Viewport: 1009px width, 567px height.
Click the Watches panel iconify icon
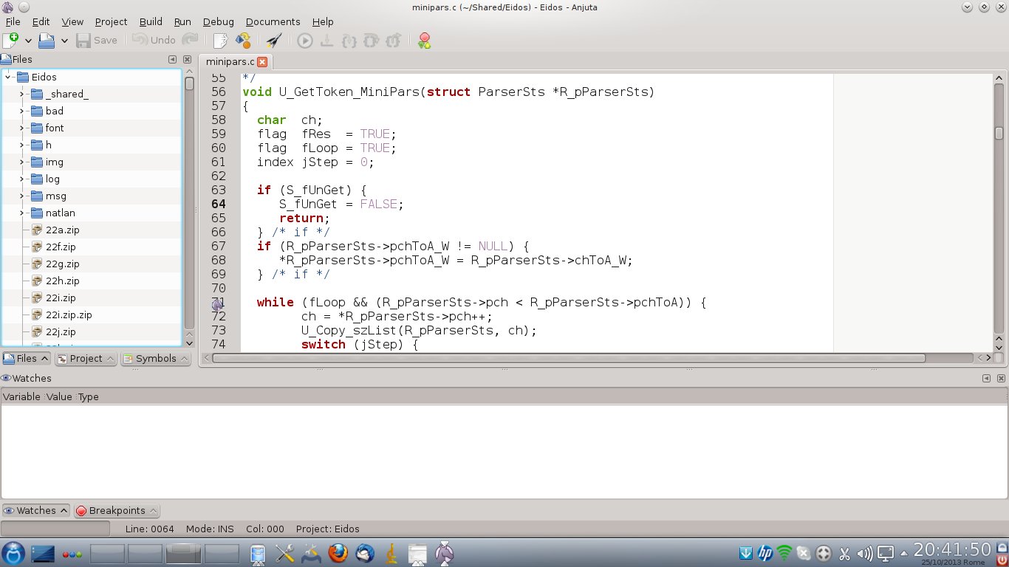tap(986, 378)
